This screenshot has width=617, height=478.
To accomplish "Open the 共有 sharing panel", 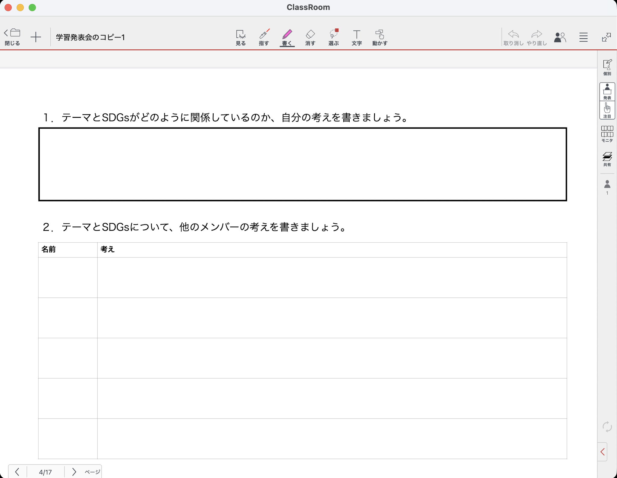I will [x=607, y=159].
